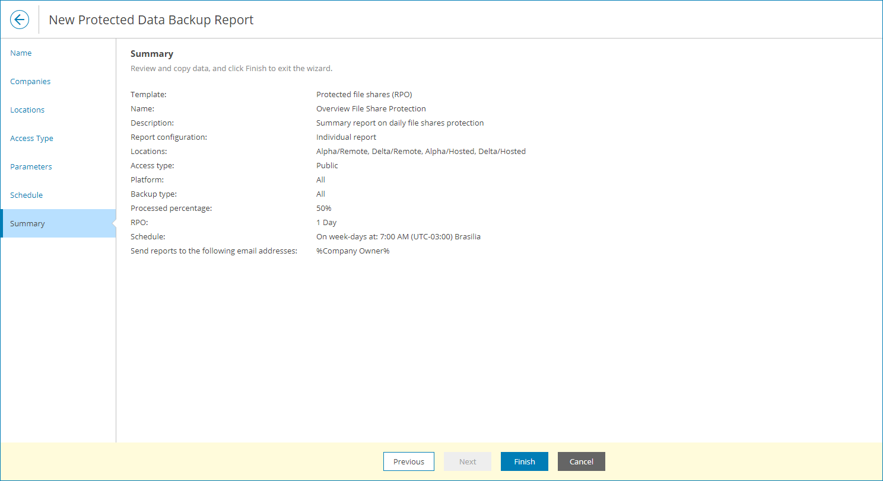
Task: Go to the Name step
Action: pos(21,53)
